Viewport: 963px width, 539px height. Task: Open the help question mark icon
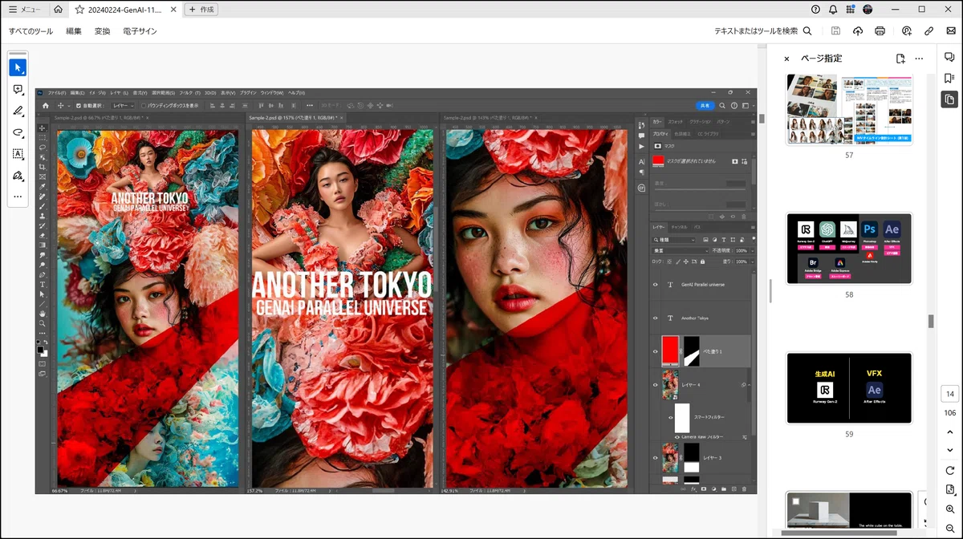tap(815, 10)
